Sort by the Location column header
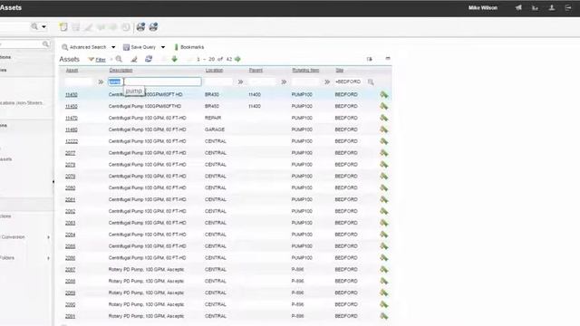 coord(214,71)
